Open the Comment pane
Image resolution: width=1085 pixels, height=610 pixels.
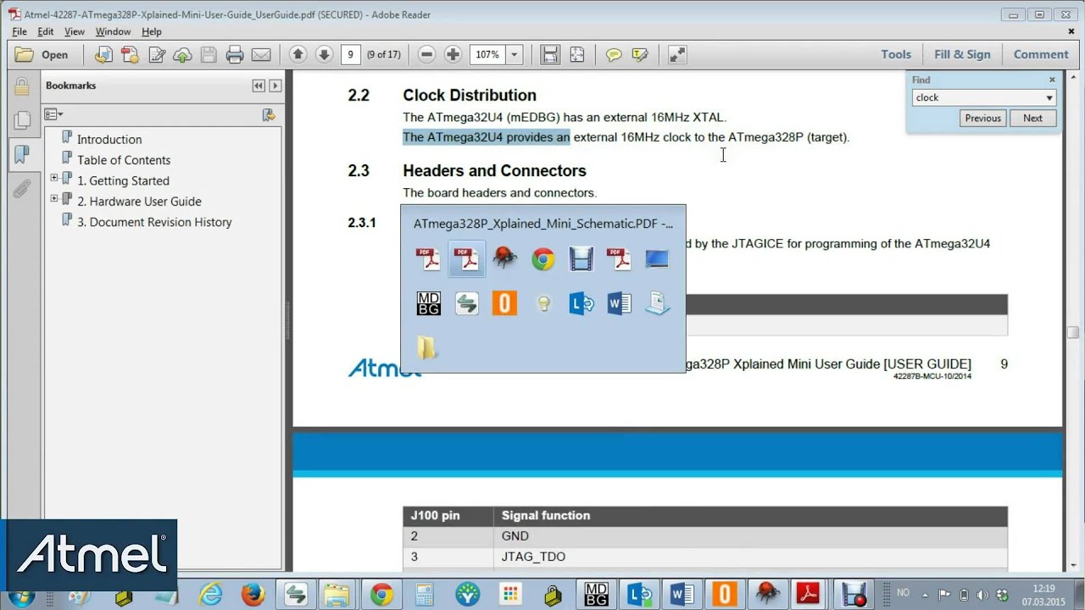1041,54
